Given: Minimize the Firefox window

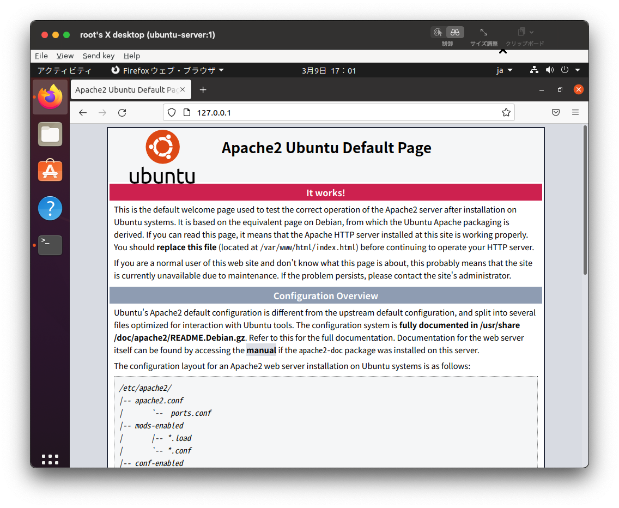Looking at the screenshot, I should click(x=542, y=90).
